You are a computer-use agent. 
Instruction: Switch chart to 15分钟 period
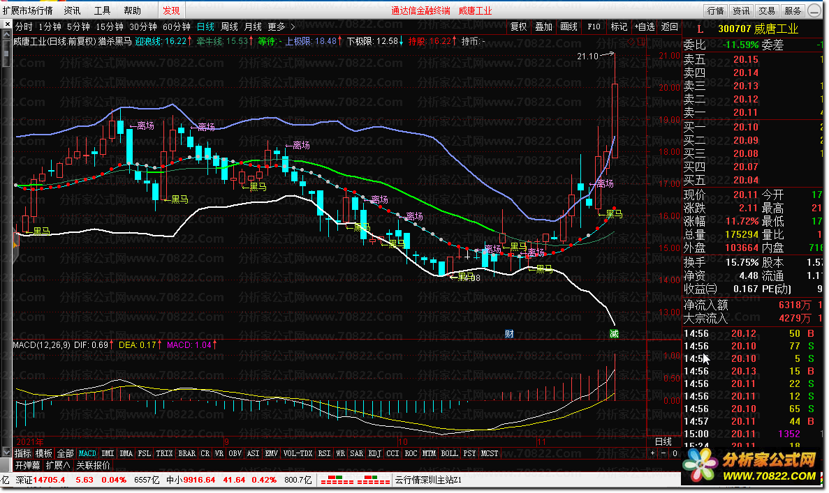pos(110,26)
